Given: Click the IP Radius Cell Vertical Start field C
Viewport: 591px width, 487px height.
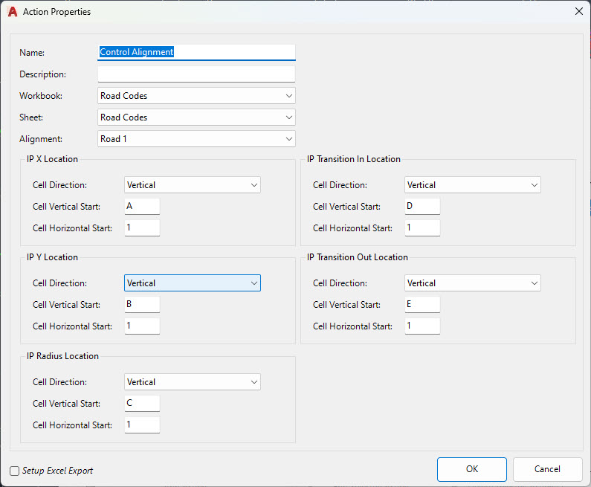Looking at the screenshot, I should pyautogui.click(x=142, y=403).
